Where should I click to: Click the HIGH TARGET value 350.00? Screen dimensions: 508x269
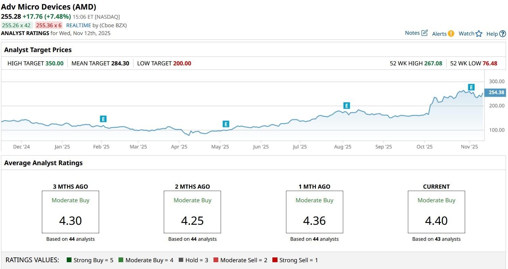coord(54,63)
